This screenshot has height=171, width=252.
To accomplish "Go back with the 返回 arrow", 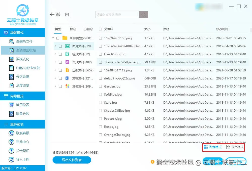I will 52,14.
